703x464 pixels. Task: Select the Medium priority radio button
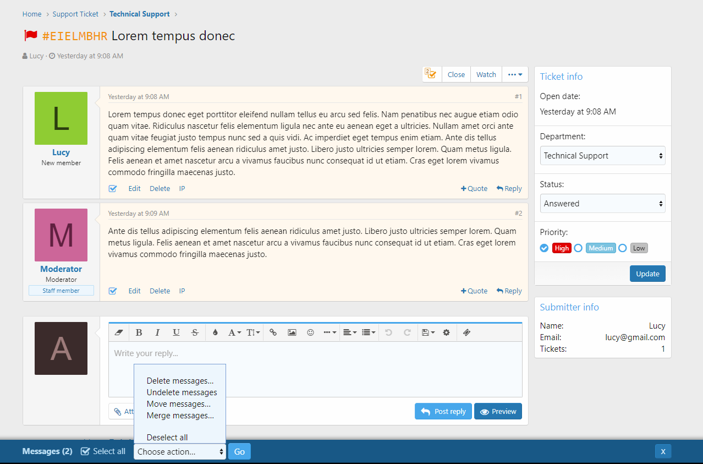pos(578,248)
